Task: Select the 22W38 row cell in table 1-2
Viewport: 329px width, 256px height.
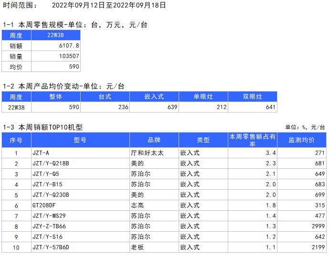Action: tap(16, 107)
